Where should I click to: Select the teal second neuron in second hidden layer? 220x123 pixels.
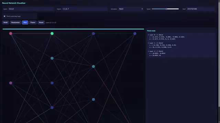(x=93, y=67)
